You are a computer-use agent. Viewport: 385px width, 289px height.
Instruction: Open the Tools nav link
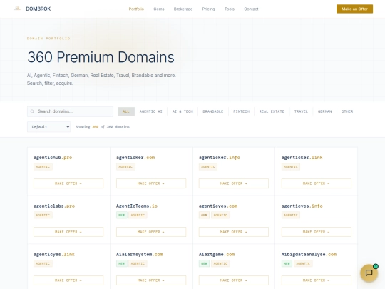point(230,9)
